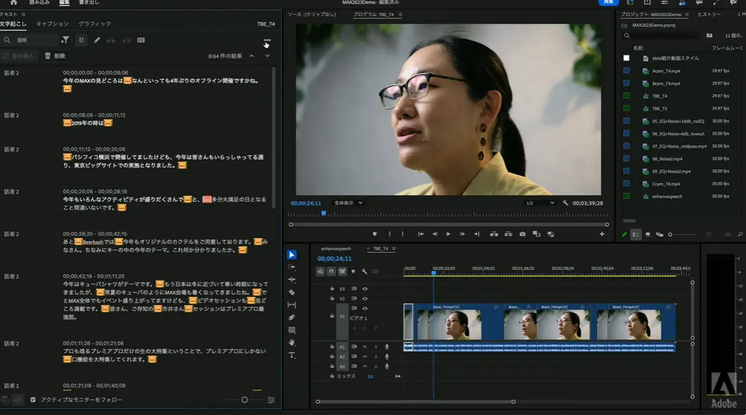
Task: Go to next search result chevron
Action: [268, 56]
